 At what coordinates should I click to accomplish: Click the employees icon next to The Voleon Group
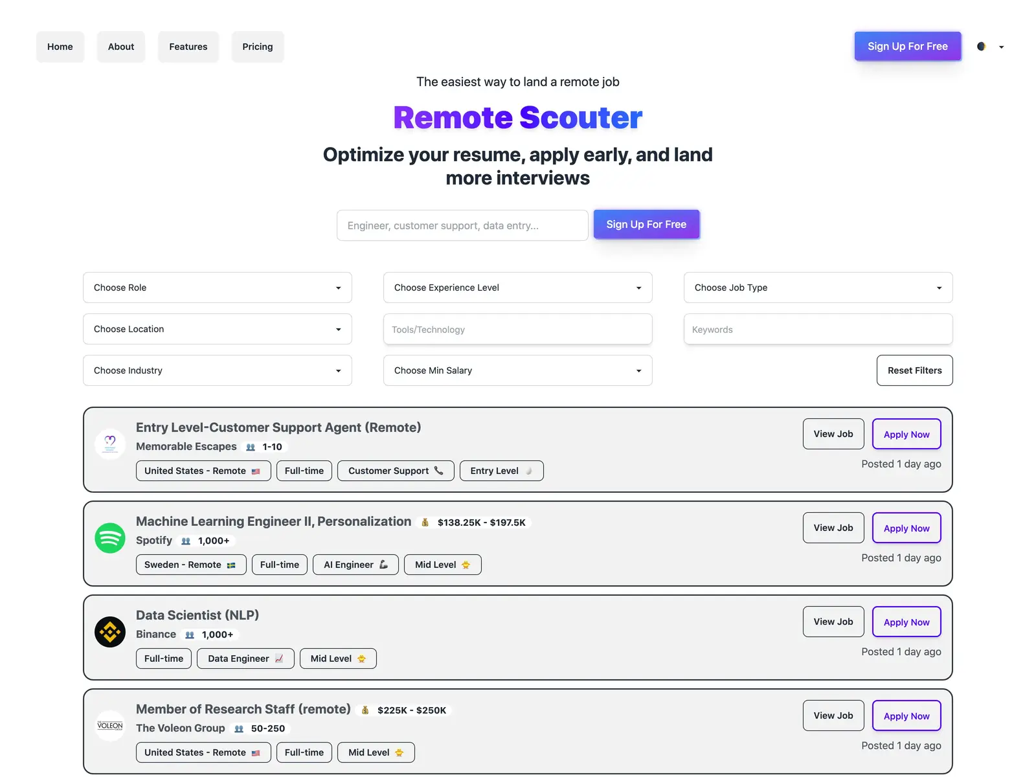pyautogui.click(x=239, y=728)
